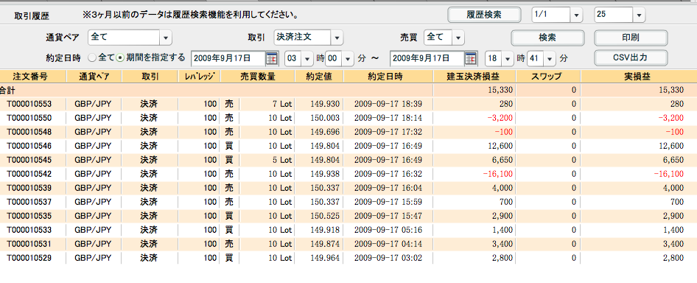Select order T000010550 row
Screen dimensions: 697x283
pos(348,118)
